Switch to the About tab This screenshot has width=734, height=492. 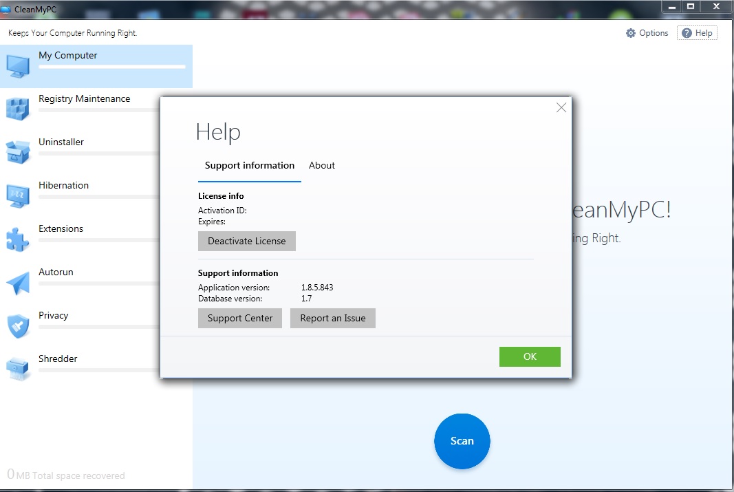(x=321, y=165)
